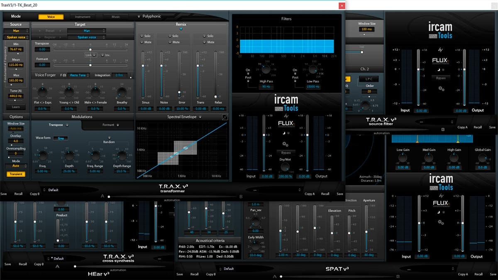Select the Voice mode tab
Image resolution: width=498 pixels, height=280 pixels.
point(51,17)
